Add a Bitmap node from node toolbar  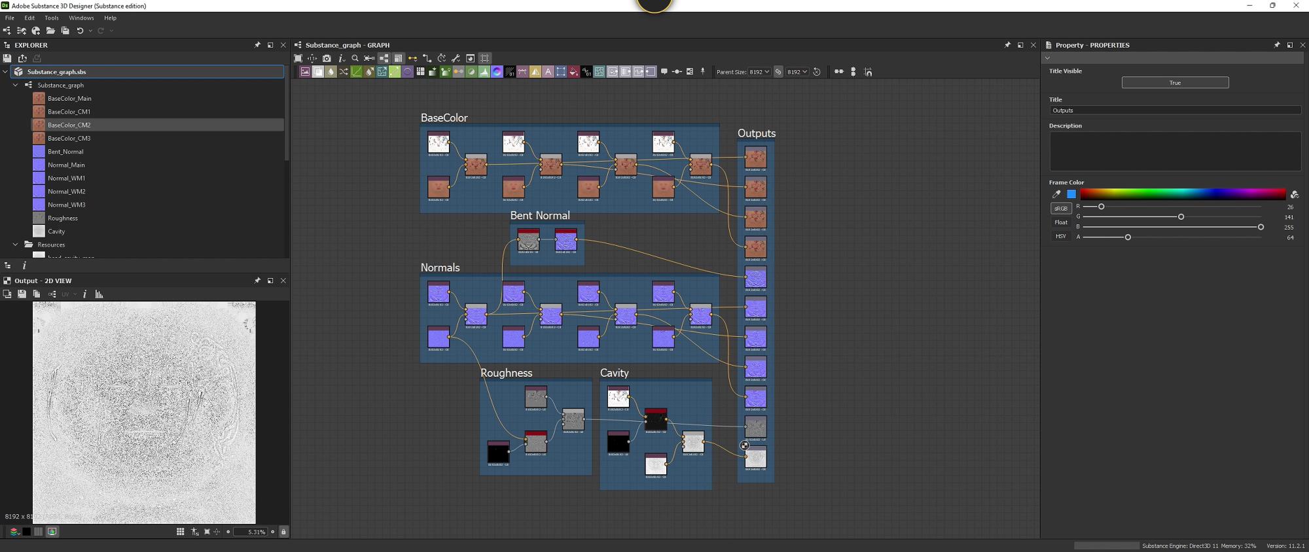(305, 72)
